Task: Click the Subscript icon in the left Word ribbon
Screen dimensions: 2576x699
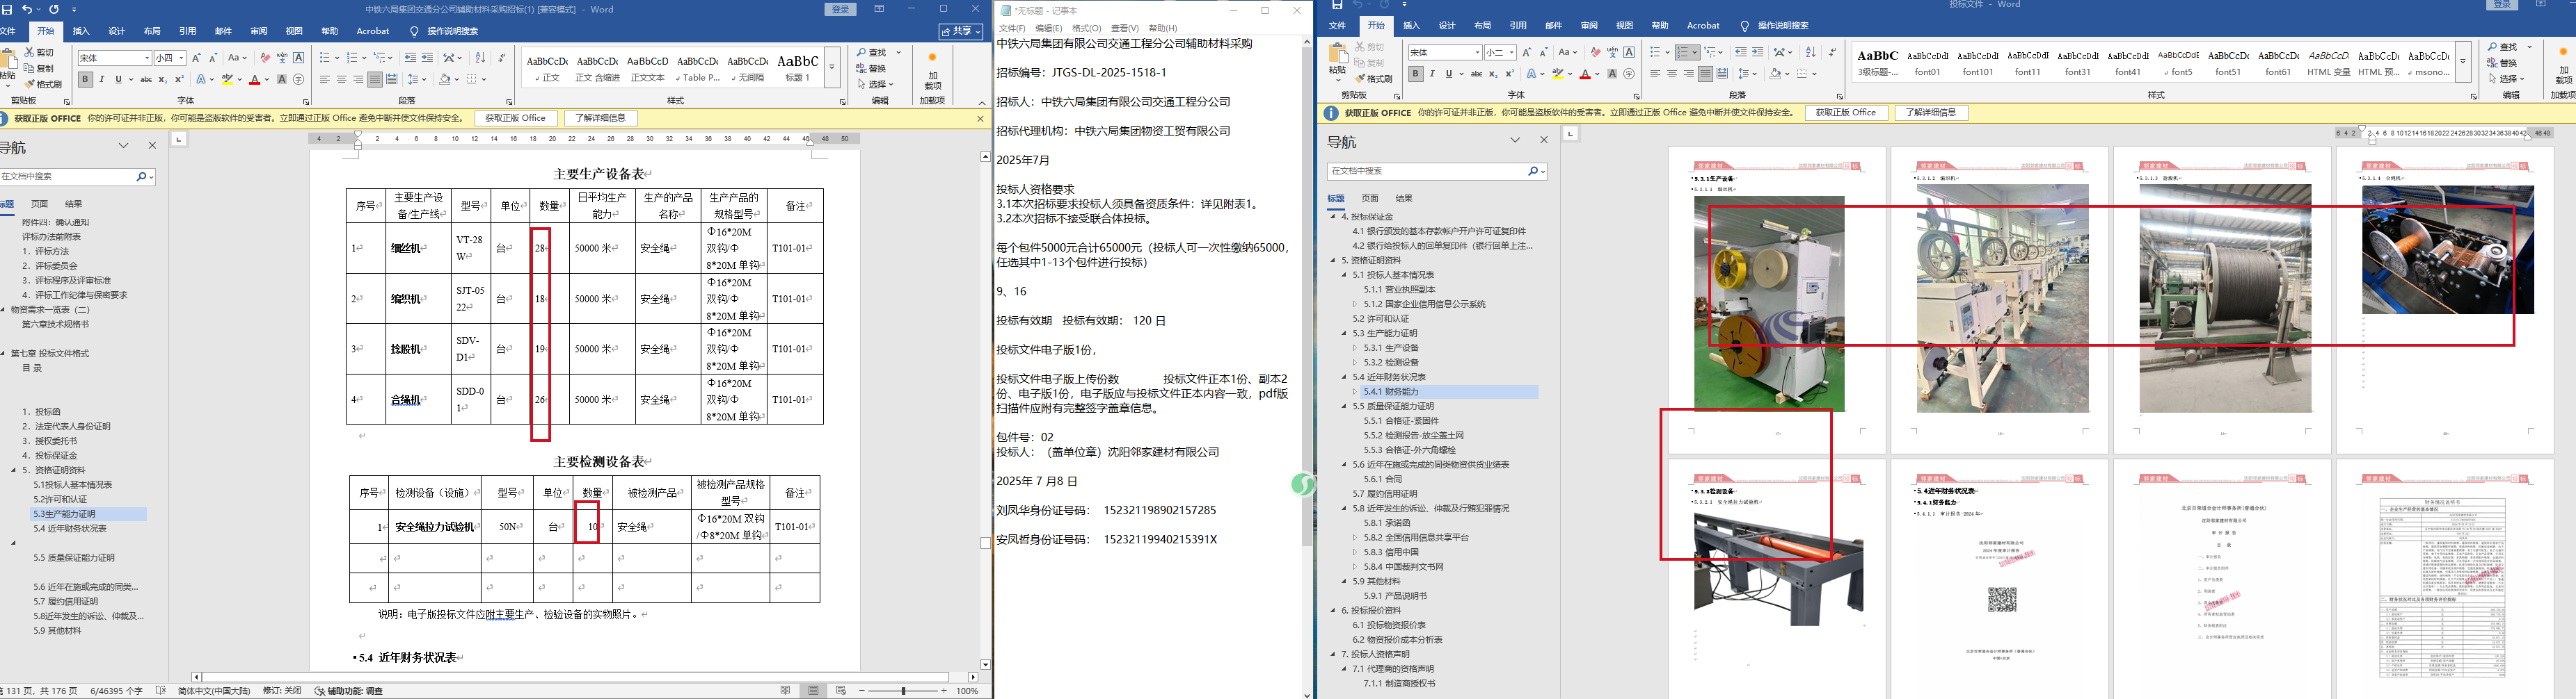Action: coord(163,80)
